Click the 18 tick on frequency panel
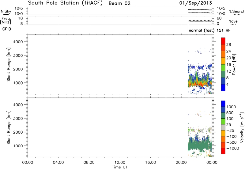 point(21,18)
